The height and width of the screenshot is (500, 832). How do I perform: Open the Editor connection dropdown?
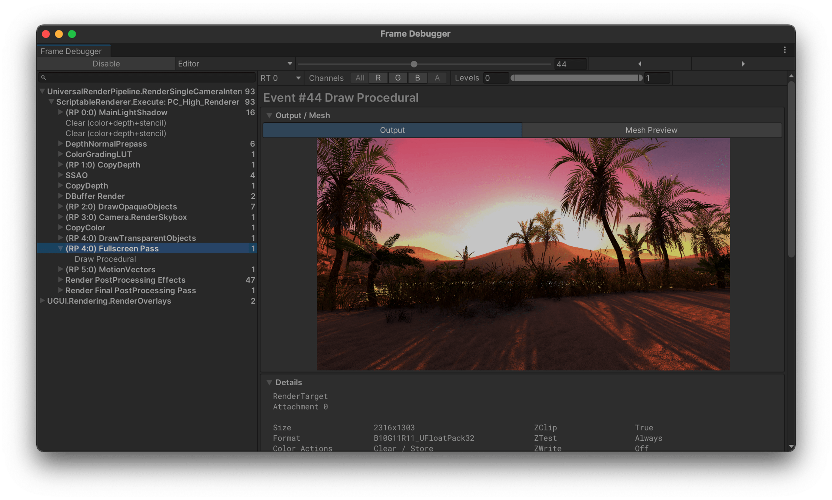235,64
